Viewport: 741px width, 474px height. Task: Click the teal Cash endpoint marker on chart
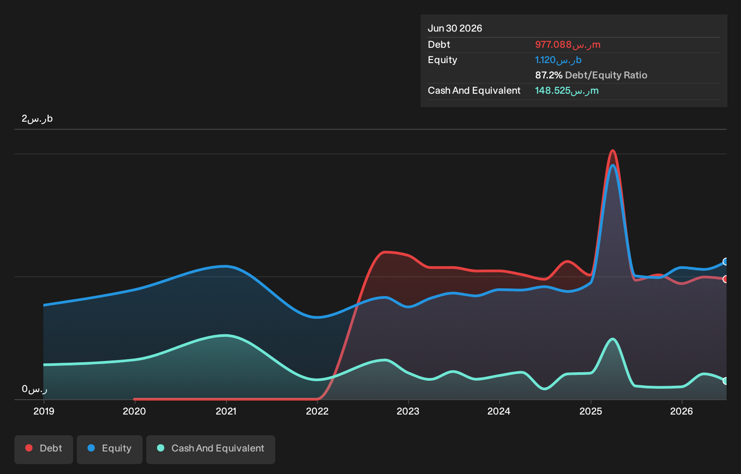pos(726,381)
